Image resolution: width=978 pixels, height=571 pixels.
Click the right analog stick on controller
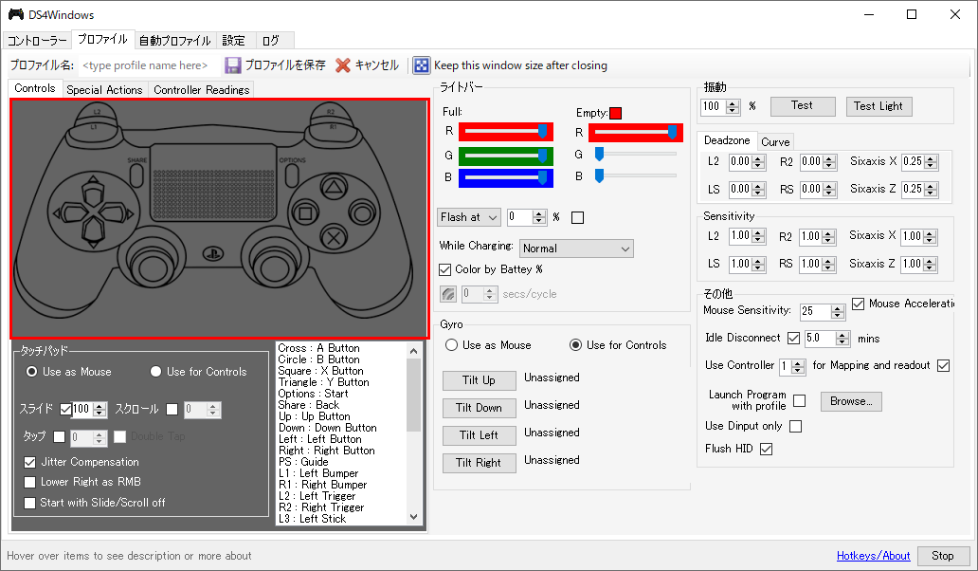pos(274,267)
